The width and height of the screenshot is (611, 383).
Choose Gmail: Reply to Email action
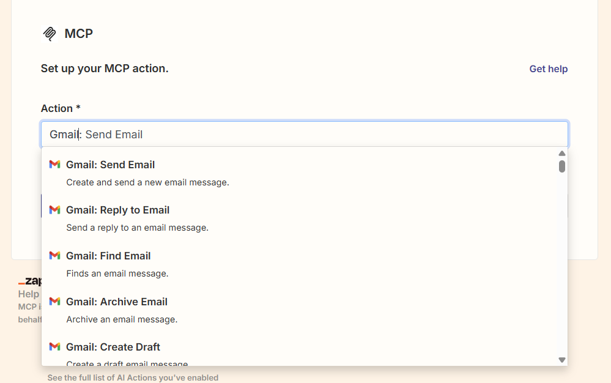300,218
